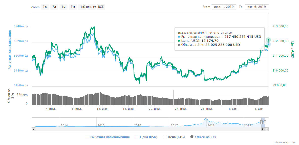Click the blue market cap point marker
The width and height of the screenshot is (299, 145).
pos(268,44)
